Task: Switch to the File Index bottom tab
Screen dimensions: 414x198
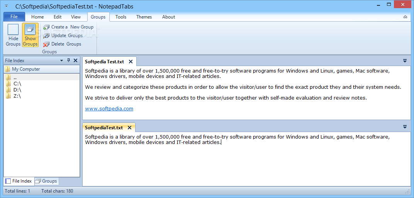Action: [x=19, y=181]
